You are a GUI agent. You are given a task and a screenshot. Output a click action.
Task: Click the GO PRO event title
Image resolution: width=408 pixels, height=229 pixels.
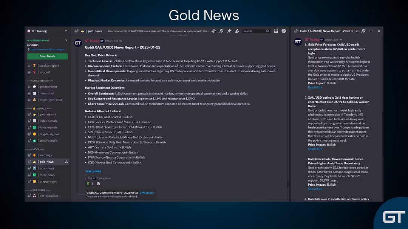click(x=33, y=45)
